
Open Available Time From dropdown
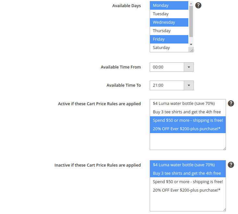click(172, 67)
